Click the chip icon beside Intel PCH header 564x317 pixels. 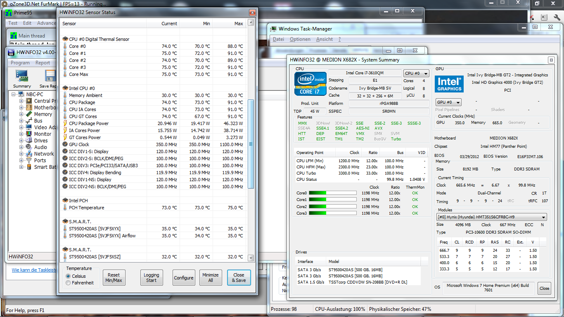coord(65,201)
